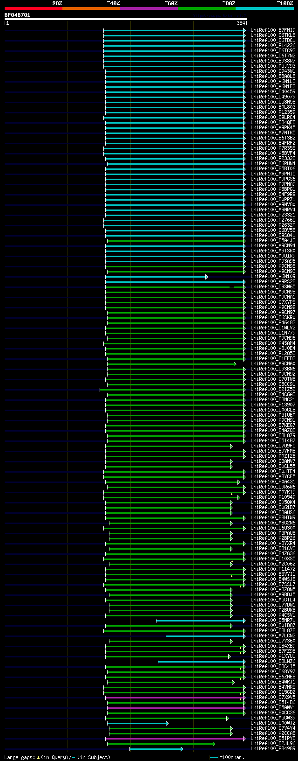
Task: Click the white query sequence ruler bar
Action: (125, 19)
